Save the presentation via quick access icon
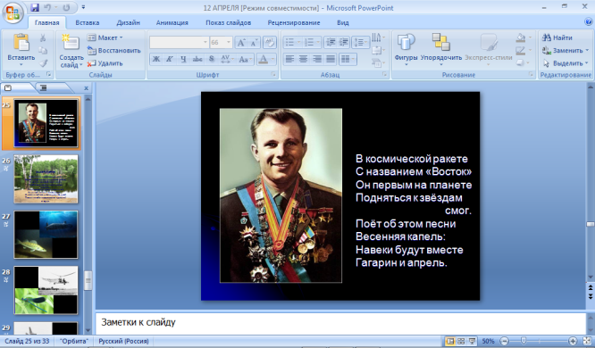 [35, 7]
